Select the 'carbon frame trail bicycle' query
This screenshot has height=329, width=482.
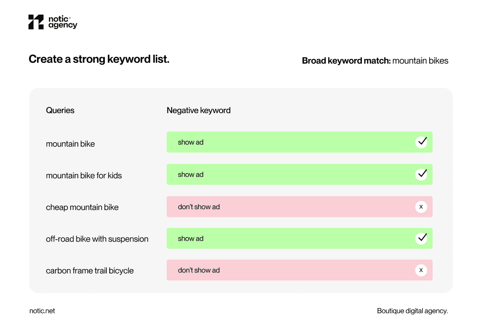pos(90,271)
